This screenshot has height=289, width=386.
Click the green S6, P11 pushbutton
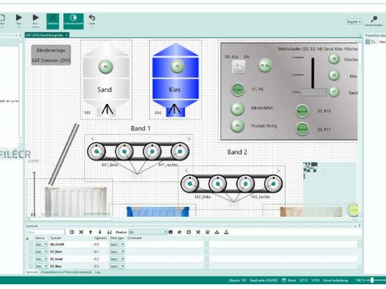pyautogui.click(x=302, y=129)
